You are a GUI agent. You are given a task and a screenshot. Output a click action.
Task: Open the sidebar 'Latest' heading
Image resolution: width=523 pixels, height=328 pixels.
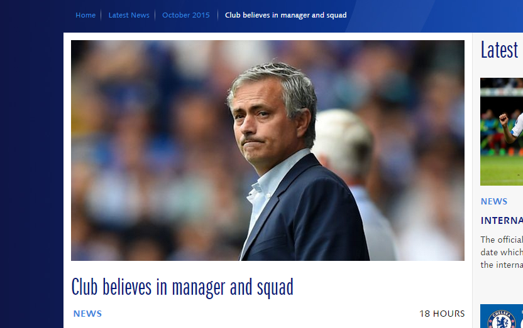pyautogui.click(x=499, y=50)
